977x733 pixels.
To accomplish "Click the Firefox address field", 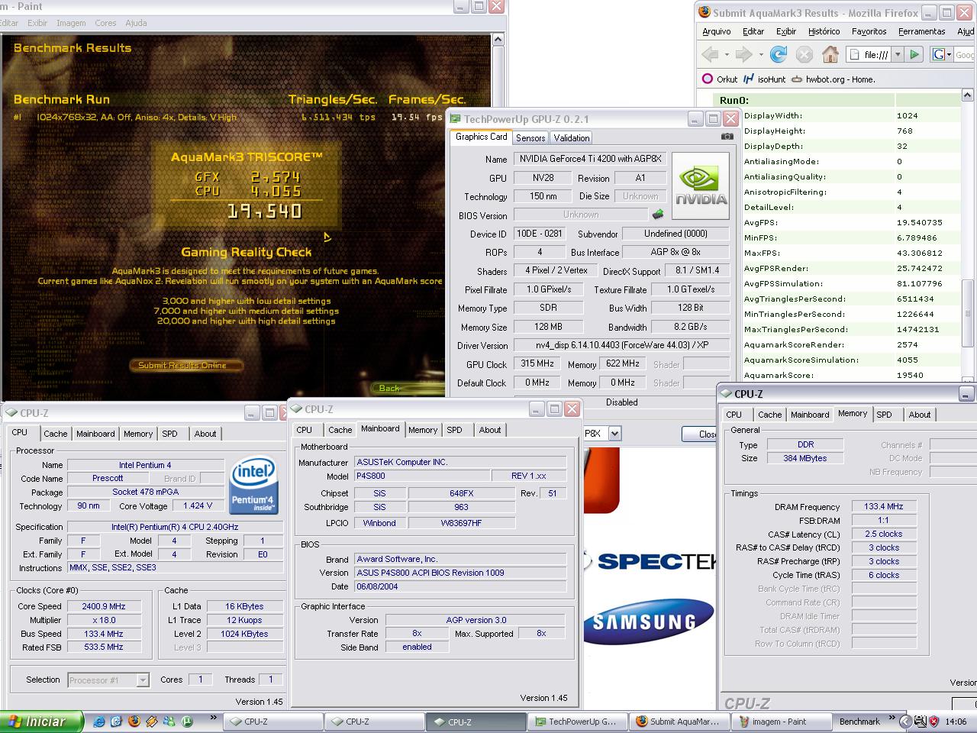I will tap(869, 54).
